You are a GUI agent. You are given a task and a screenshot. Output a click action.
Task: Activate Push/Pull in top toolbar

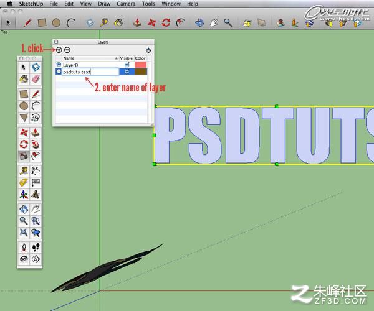pyautogui.click(x=137, y=23)
